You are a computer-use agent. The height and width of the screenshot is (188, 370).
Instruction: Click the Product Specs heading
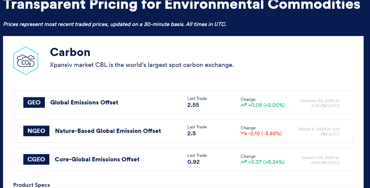click(32, 185)
